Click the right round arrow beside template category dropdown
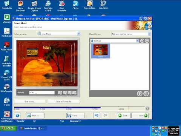 pos(147,41)
